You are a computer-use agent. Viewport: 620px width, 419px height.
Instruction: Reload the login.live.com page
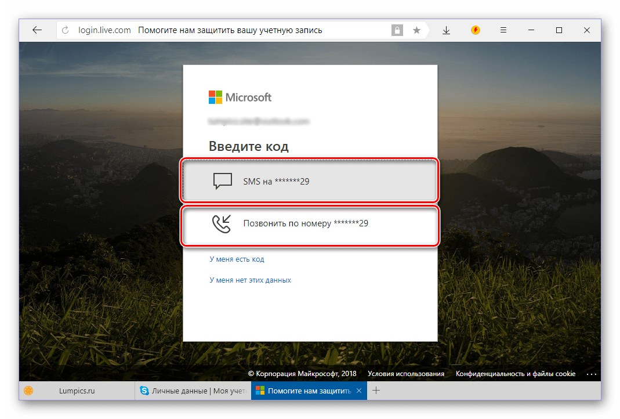coord(66,30)
